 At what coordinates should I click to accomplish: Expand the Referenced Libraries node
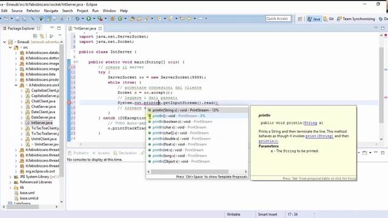(10, 182)
